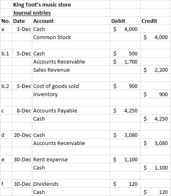Image resolution: width=171 pixels, height=196 pixels.
Task: Select the credit value 2,200
Action: [x=155, y=70]
